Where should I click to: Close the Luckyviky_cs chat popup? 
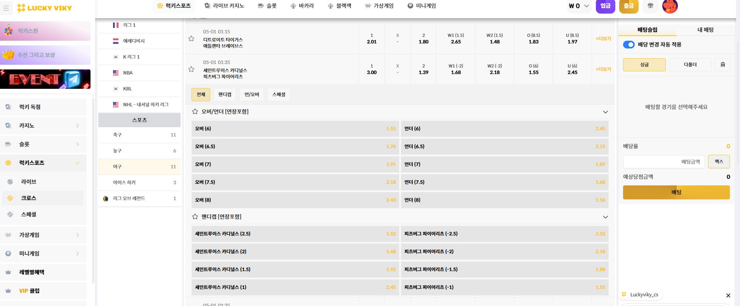pyautogui.click(x=728, y=296)
